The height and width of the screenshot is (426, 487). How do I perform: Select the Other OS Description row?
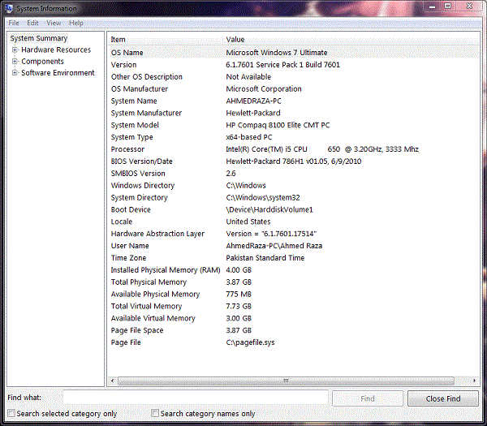[294, 77]
